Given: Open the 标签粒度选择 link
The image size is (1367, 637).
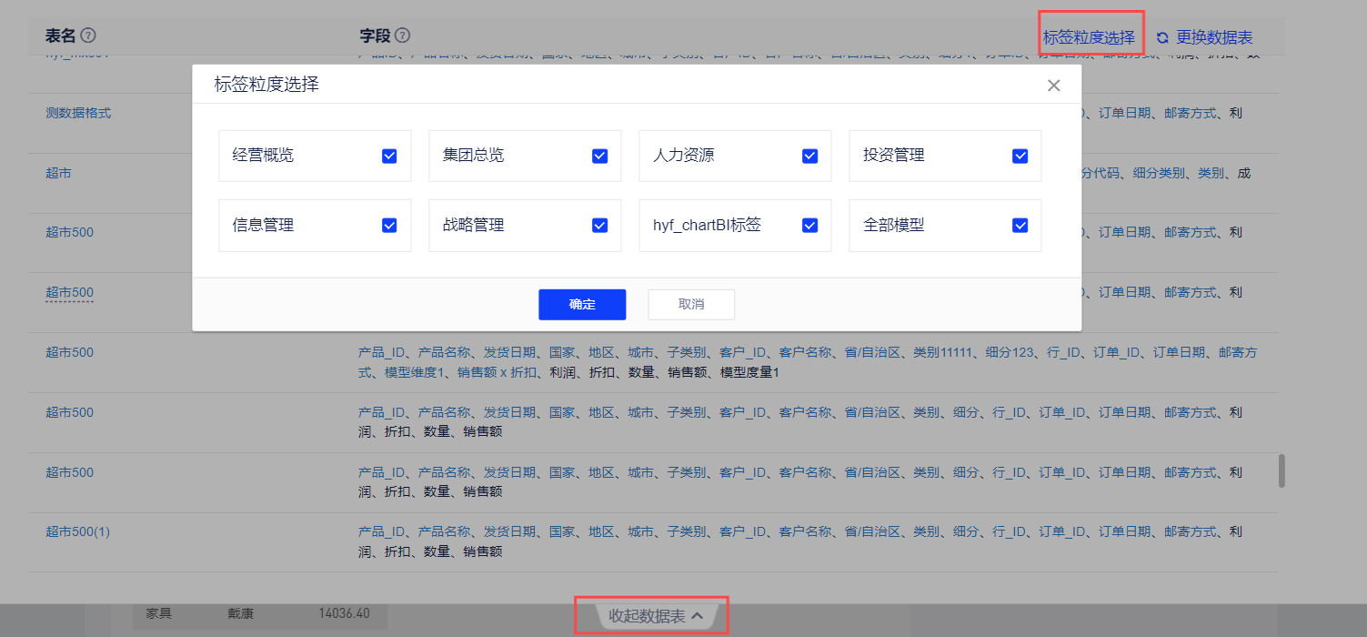Looking at the screenshot, I should pyautogui.click(x=1089, y=37).
